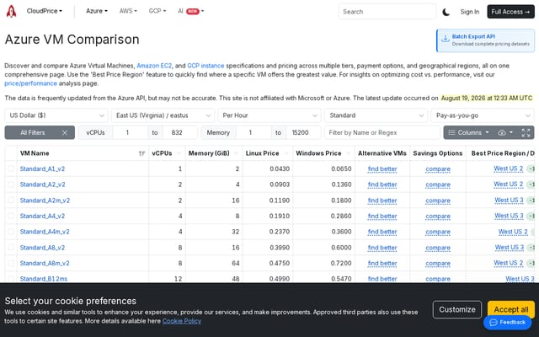Open the Azure menu
Screen dimensions: 539x337
point(97,11)
